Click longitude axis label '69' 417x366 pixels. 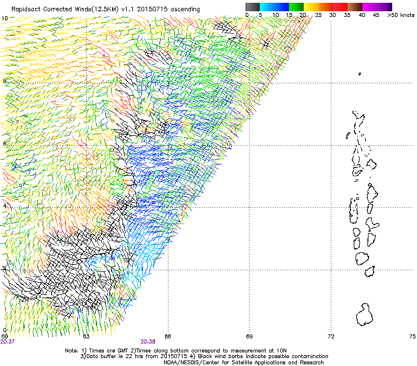click(x=249, y=337)
